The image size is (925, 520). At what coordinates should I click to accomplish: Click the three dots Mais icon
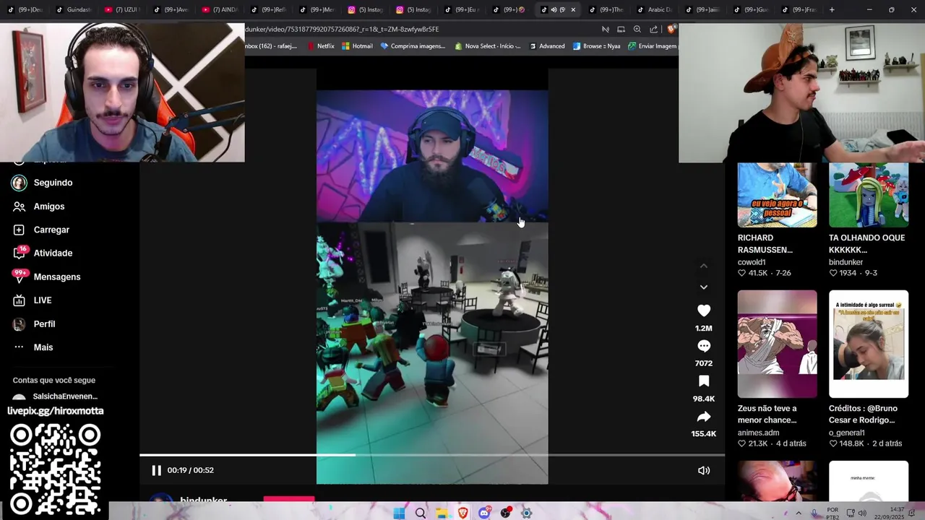coord(19,347)
